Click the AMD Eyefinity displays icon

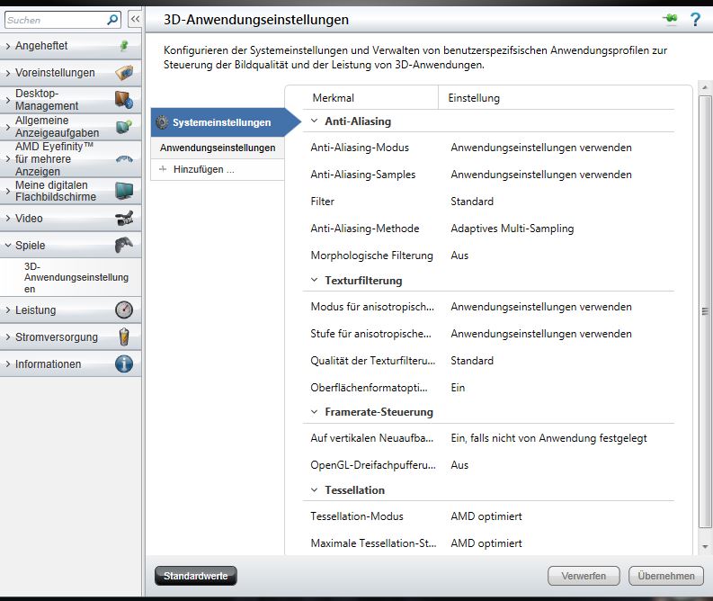[124, 158]
